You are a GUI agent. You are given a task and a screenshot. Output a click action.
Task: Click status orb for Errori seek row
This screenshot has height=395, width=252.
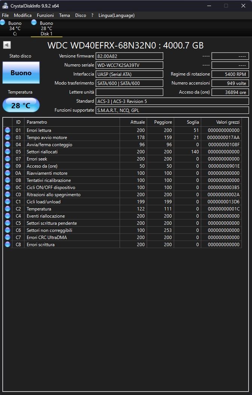click(8, 159)
